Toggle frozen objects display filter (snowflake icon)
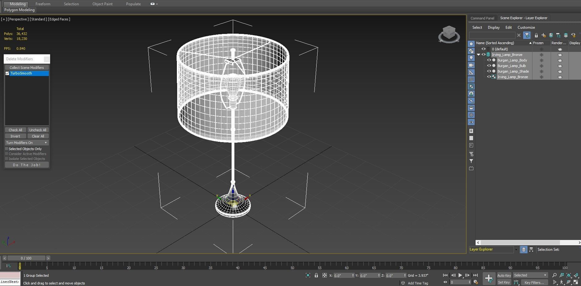Viewport: 581px width, 286px height. pyautogui.click(x=471, y=115)
